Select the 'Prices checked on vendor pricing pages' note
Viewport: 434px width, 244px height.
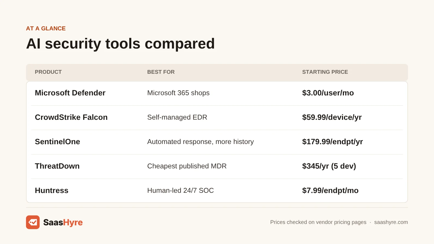pos(318,222)
